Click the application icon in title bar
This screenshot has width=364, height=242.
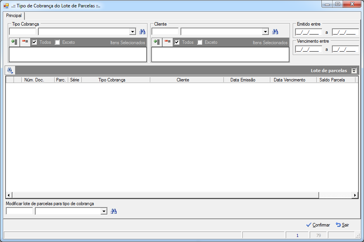click(x=6, y=6)
